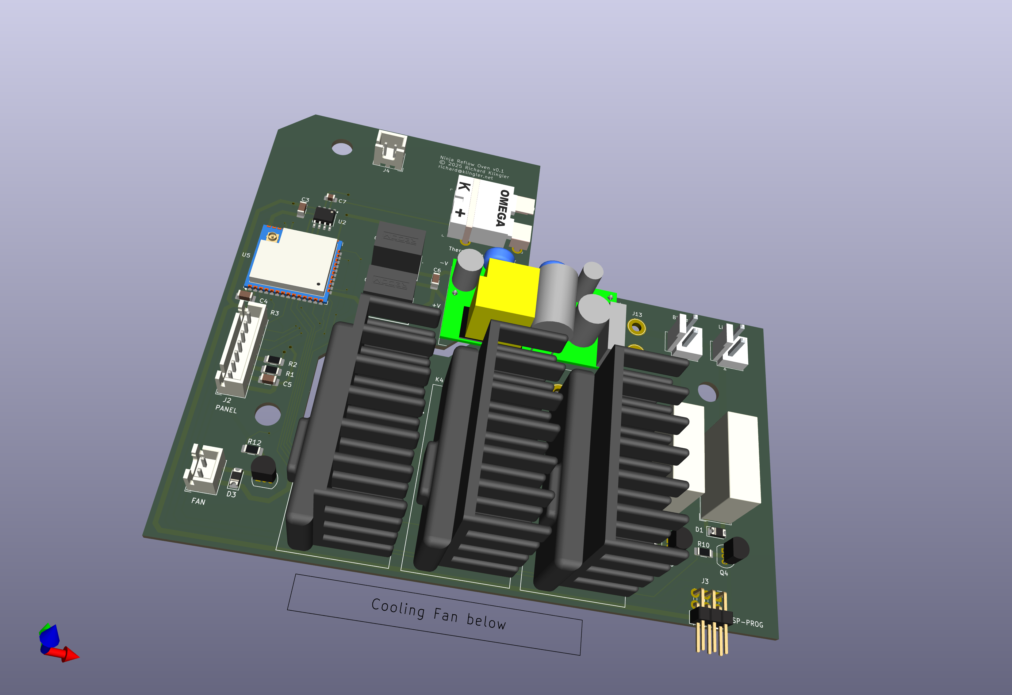The height and width of the screenshot is (695, 1012).
Task: Click the 'R10' reference label
Action: (703, 544)
